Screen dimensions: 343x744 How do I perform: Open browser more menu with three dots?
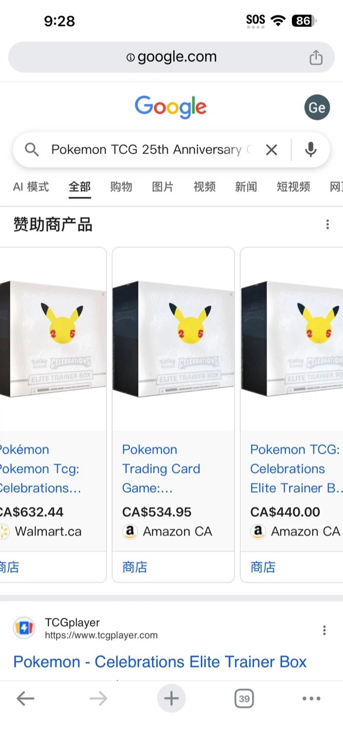[x=311, y=699]
